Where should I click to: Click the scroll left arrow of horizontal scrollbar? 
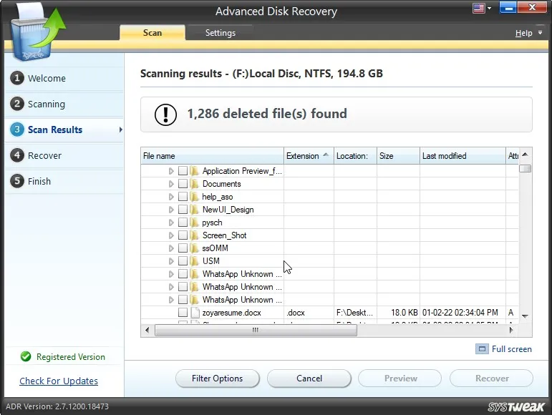point(147,330)
